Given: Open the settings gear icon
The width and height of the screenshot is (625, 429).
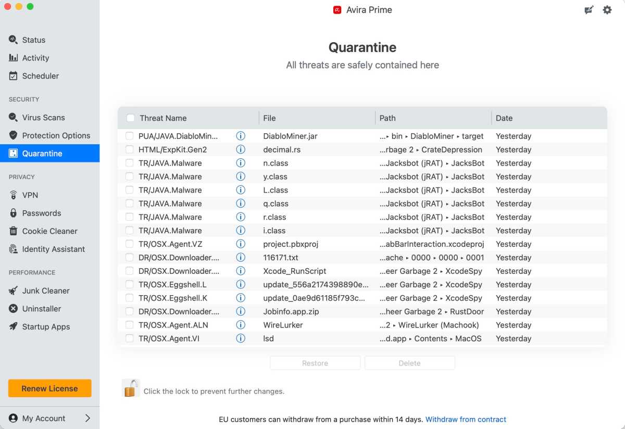Looking at the screenshot, I should click(x=607, y=10).
